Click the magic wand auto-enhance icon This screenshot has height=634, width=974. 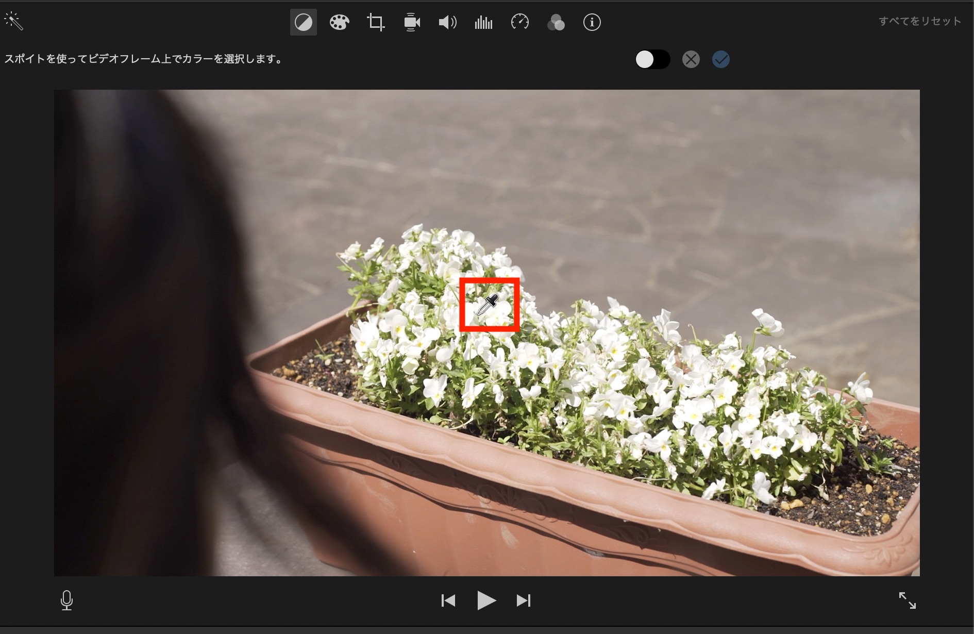(13, 22)
